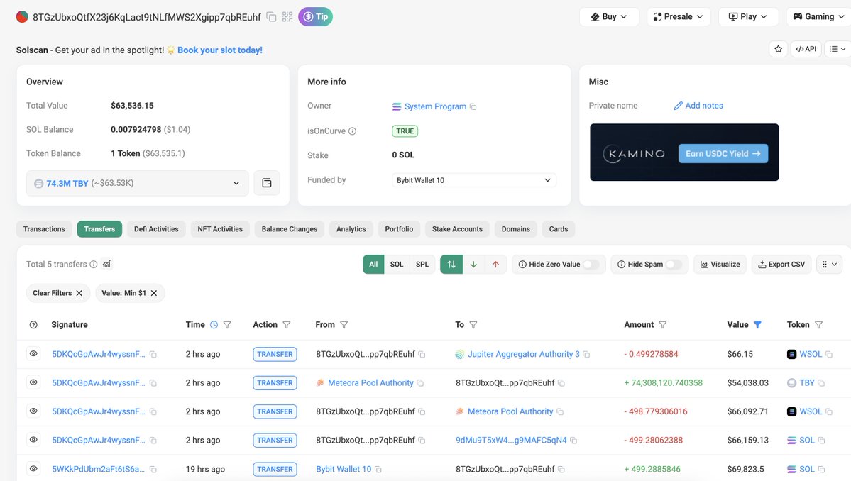This screenshot has width=851, height=481.
Task: Open the Value column filter icon
Action: coord(757,325)
